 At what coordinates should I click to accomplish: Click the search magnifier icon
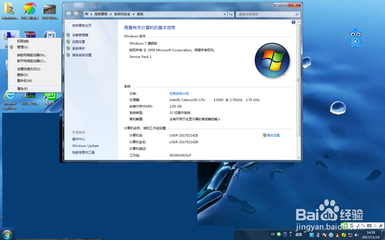(297, 14)
